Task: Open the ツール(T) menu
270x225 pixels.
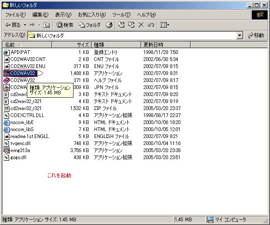Action: [x=121, y=15]
